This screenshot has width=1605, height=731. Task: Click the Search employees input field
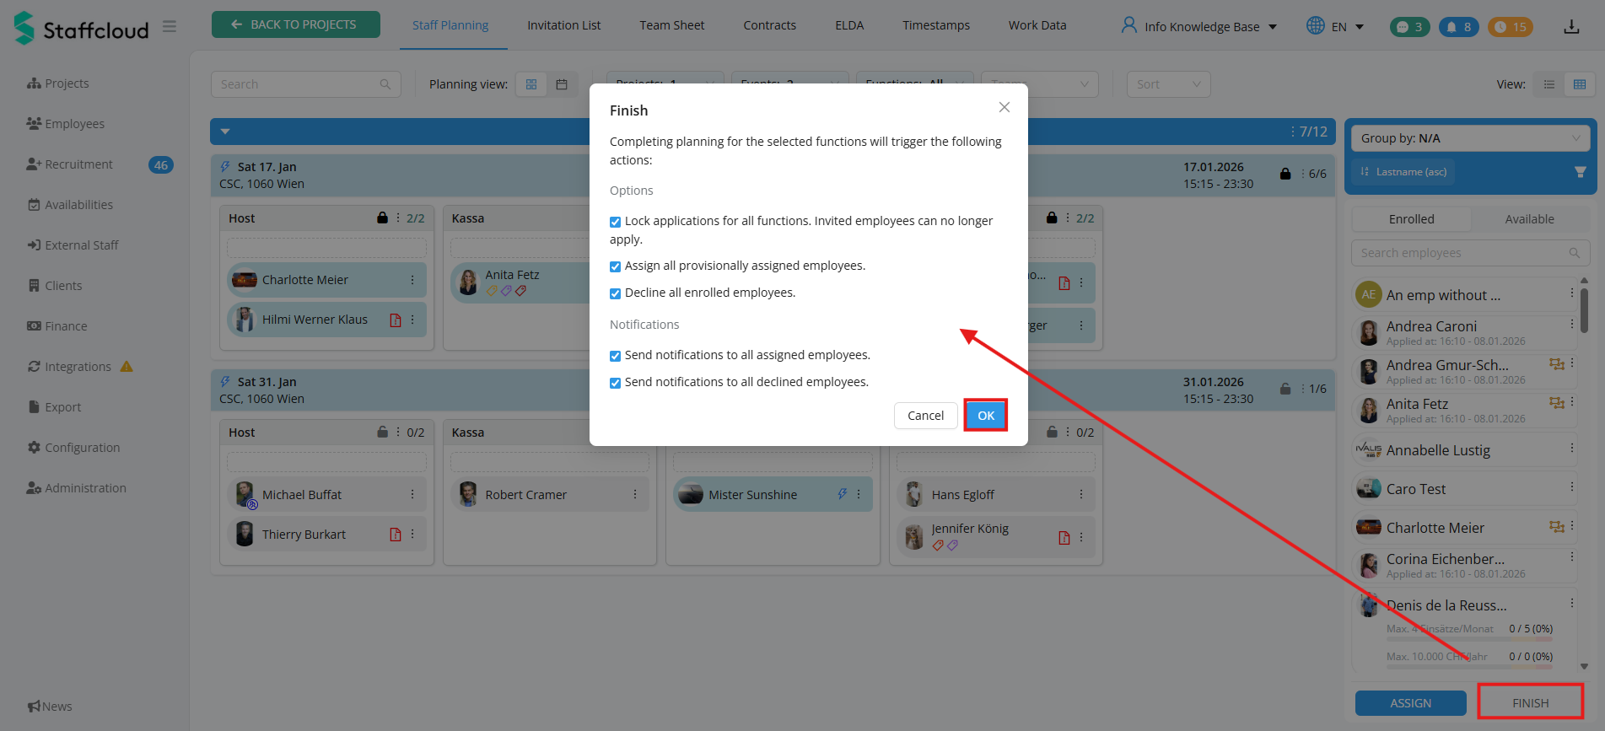coord(1470,253)
